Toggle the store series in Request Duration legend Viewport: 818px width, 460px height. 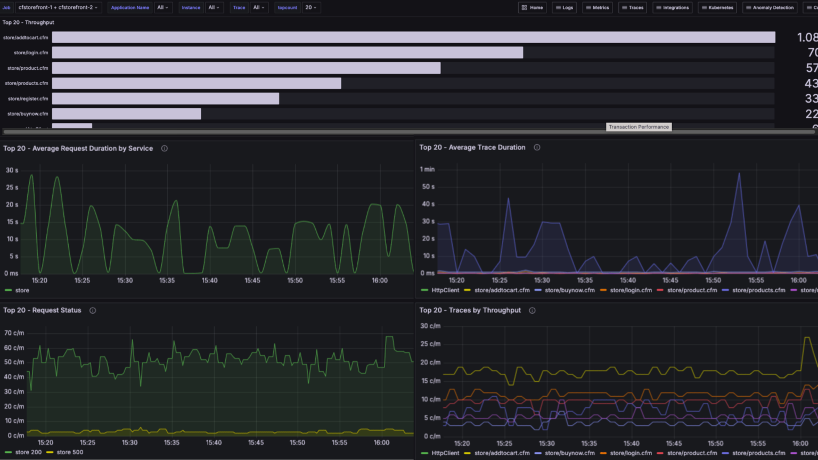(x=22, y=290)
